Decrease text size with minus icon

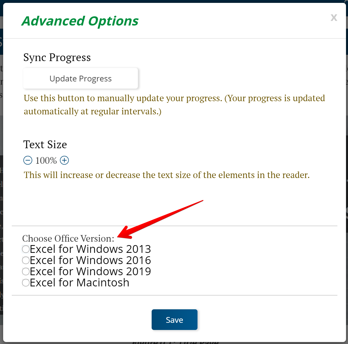[x=28, y=160]
